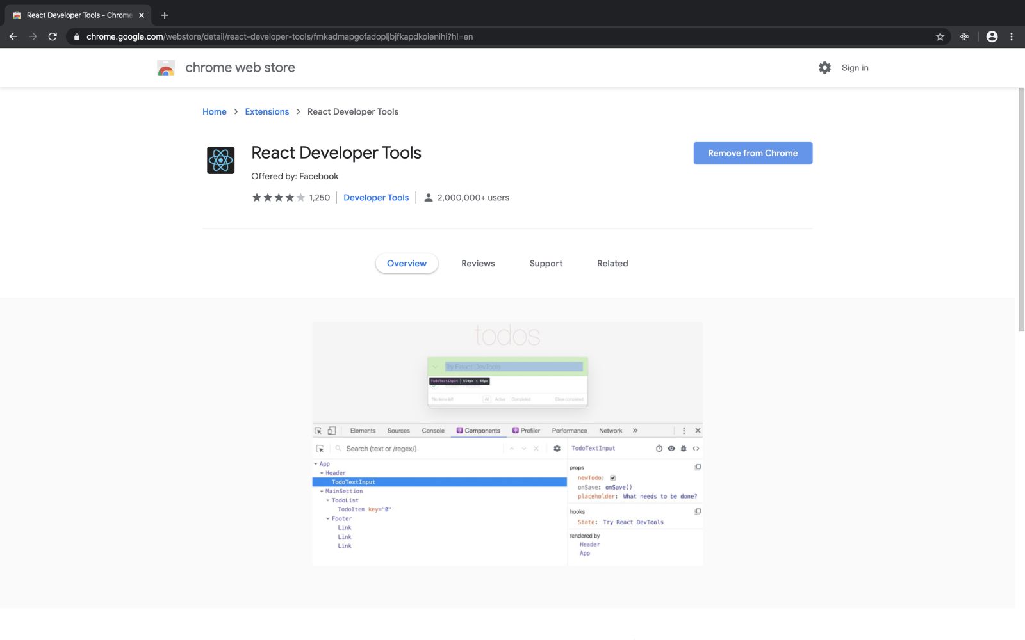This screenshot has height=640, width=1025.
Task: Open the Chrome three-dot menu
Action: click(1012, 36)
